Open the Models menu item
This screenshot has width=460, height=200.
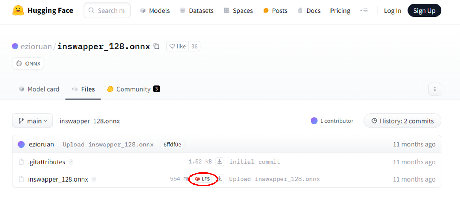[155, 10]
